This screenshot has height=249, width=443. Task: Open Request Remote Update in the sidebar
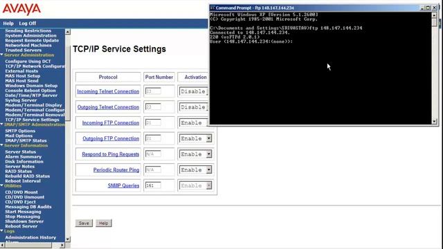point(32,40)
